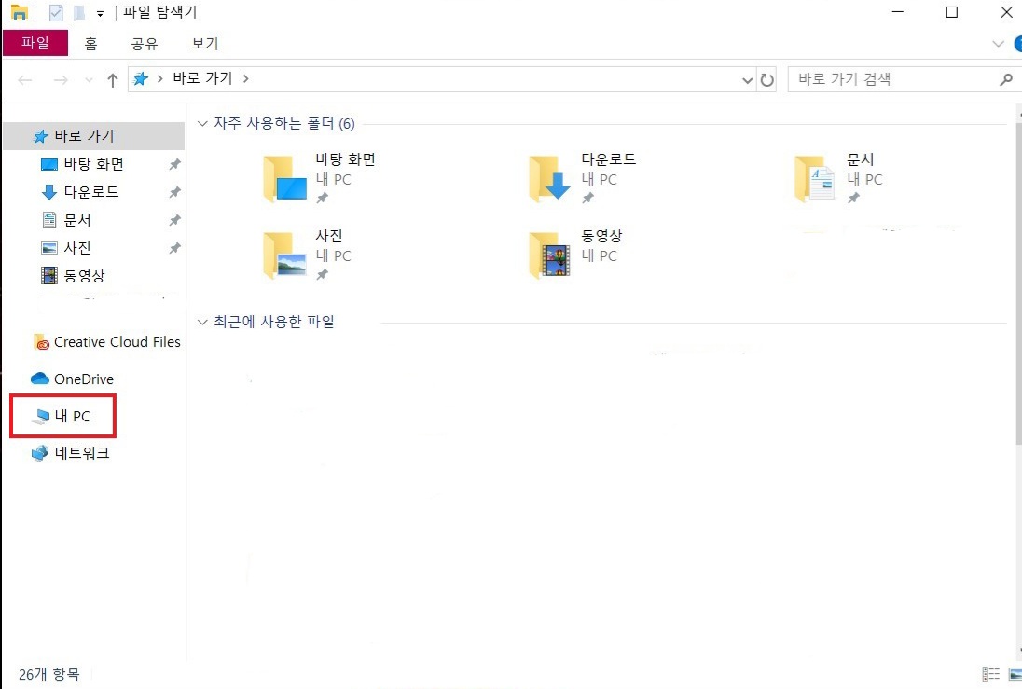Go up one folder level

(112, 79)
